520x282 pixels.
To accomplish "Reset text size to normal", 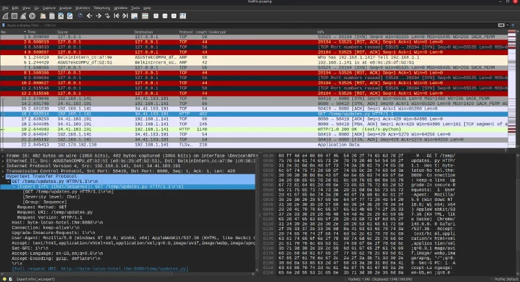I will pos(174,16).
